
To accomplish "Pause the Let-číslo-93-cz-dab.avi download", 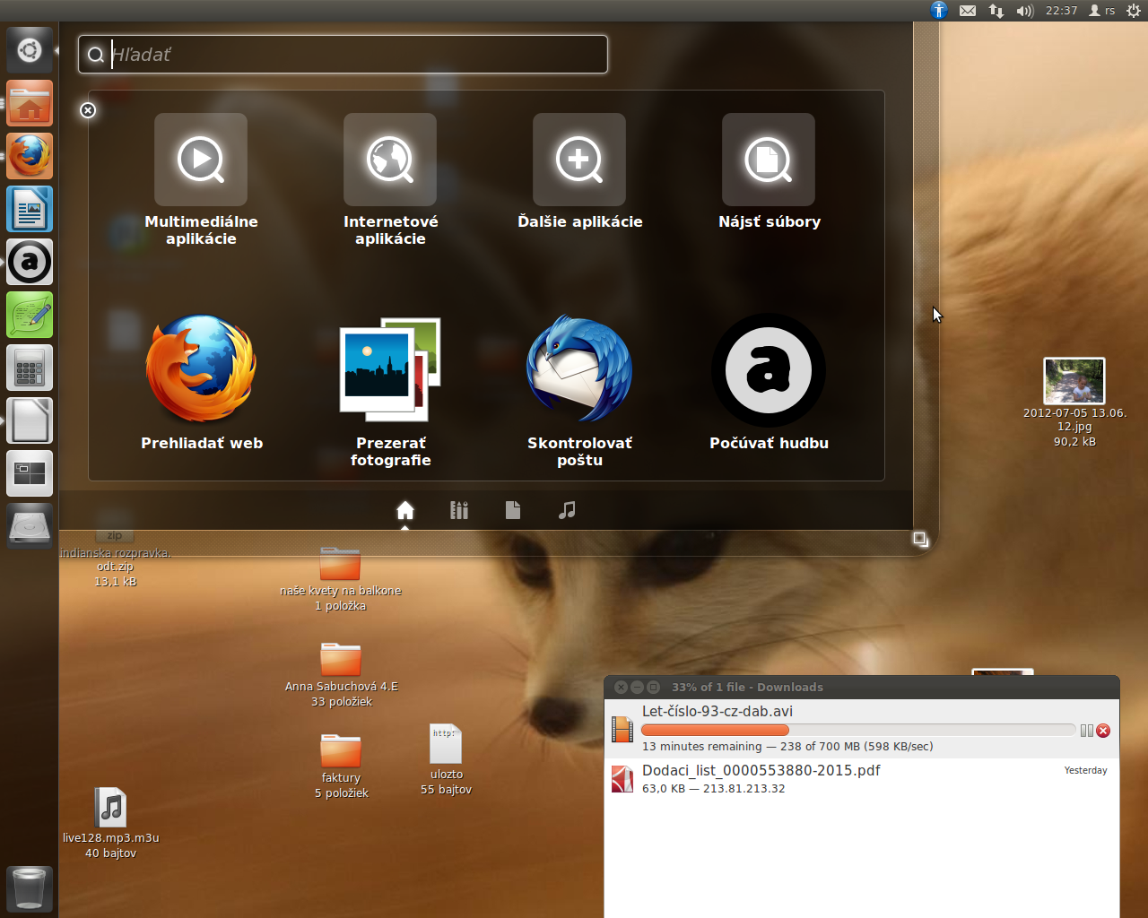I will pos(1086,731).
